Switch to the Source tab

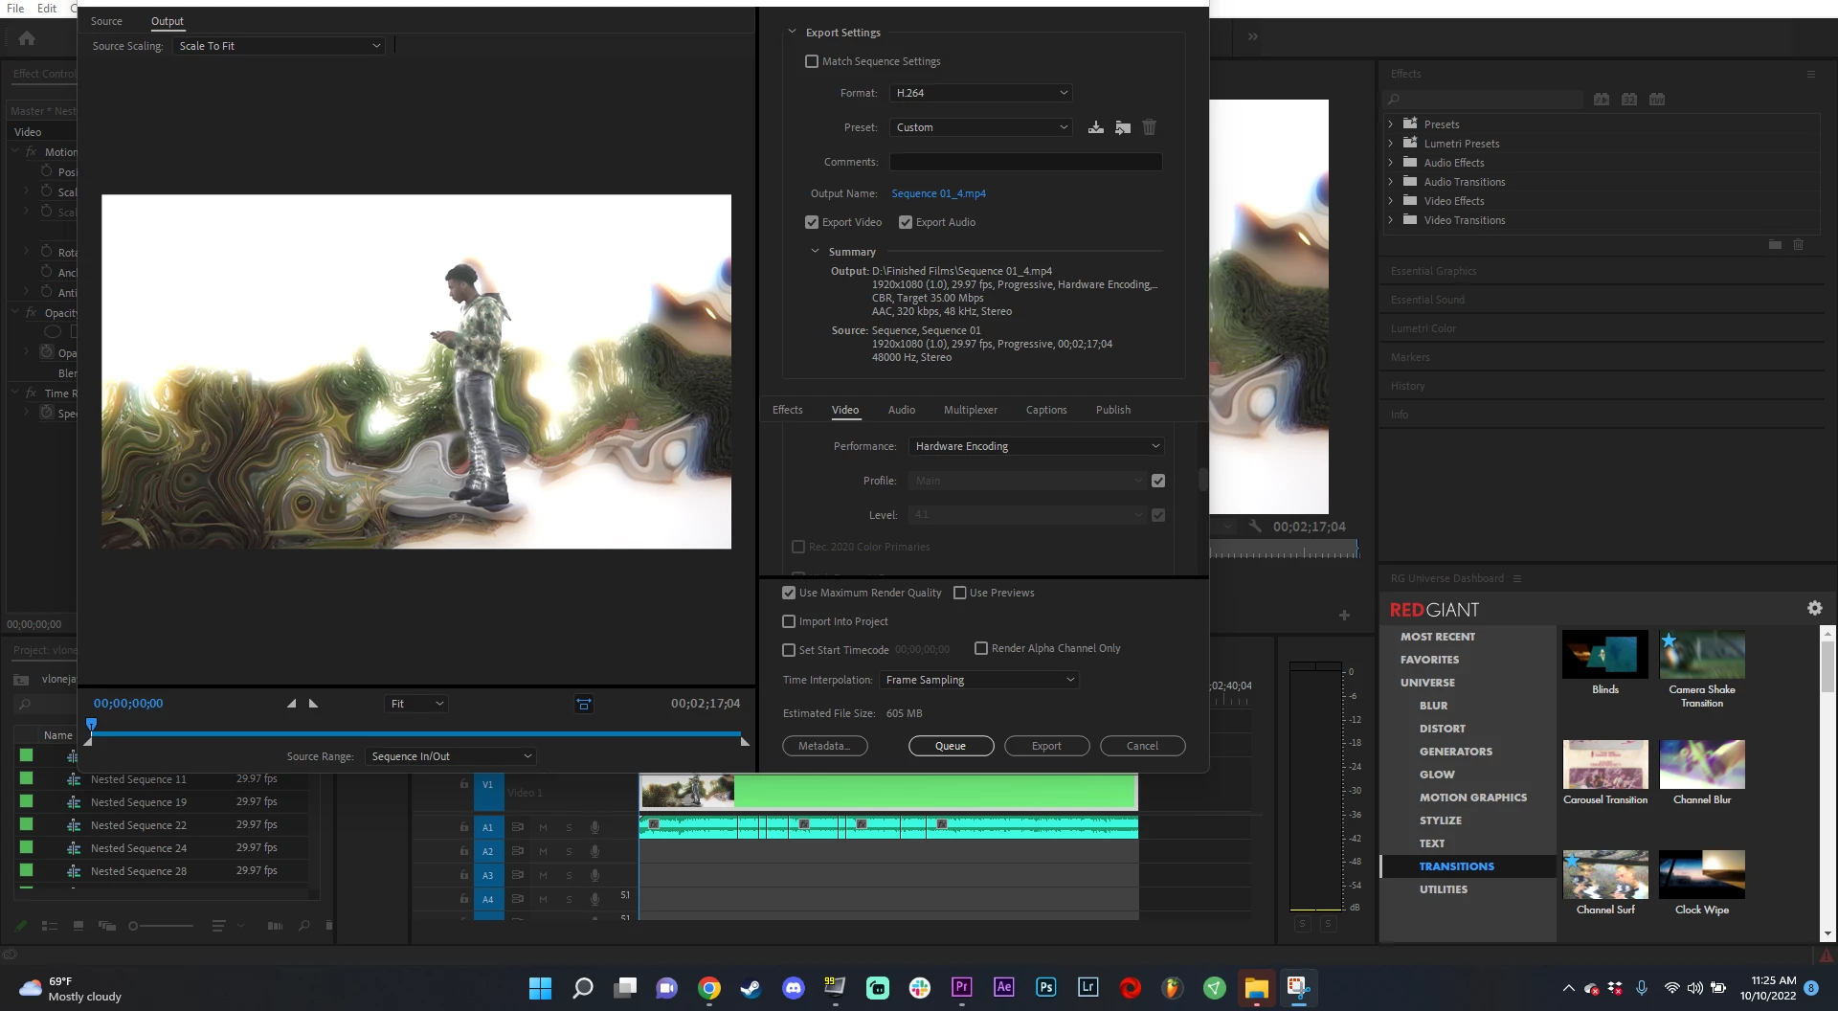(x=106, y=21)
